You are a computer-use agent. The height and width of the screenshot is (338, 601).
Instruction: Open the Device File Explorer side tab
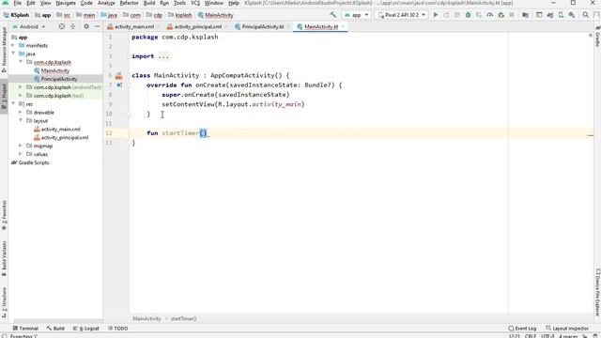pos(597,292)
